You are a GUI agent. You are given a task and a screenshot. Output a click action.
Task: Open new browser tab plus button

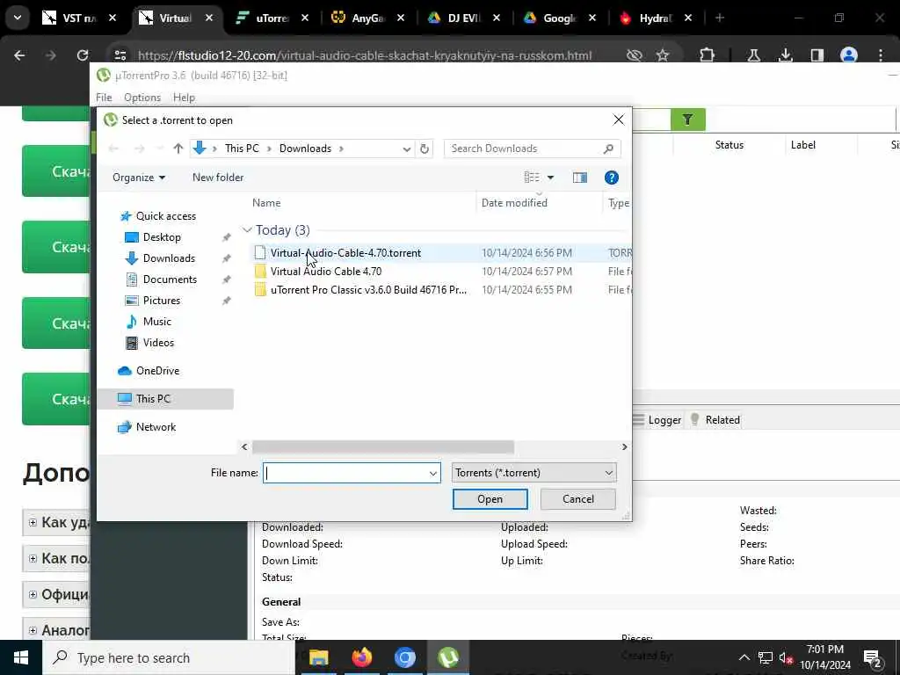pos(720,18)
